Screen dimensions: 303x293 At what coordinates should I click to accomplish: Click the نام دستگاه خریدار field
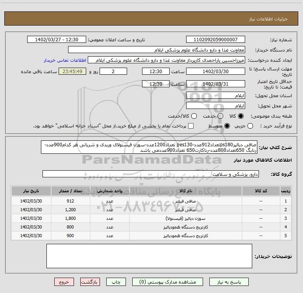point(157,50)
